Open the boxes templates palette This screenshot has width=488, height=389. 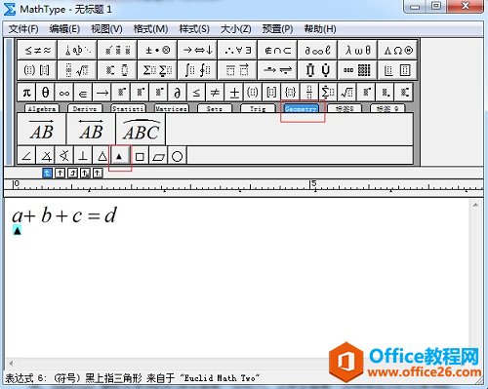point(397,70)
